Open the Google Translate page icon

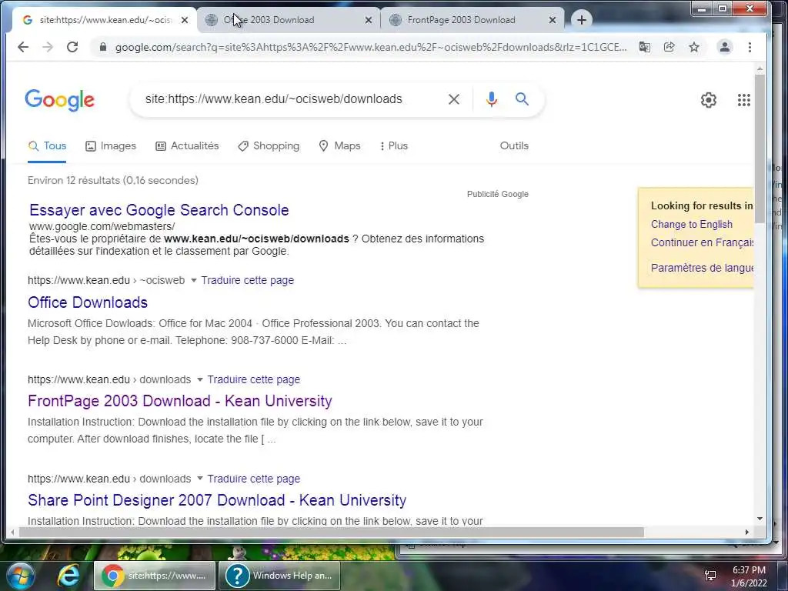tap(644, 47)
